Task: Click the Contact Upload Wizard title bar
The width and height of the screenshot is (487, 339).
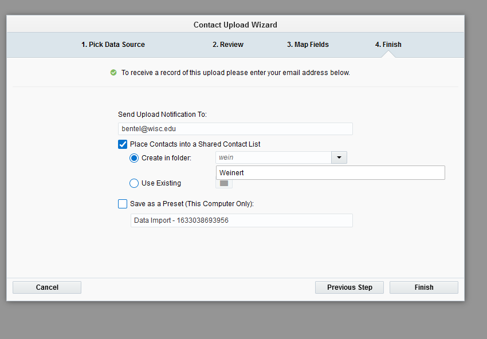Action: (x=235, y=25)
